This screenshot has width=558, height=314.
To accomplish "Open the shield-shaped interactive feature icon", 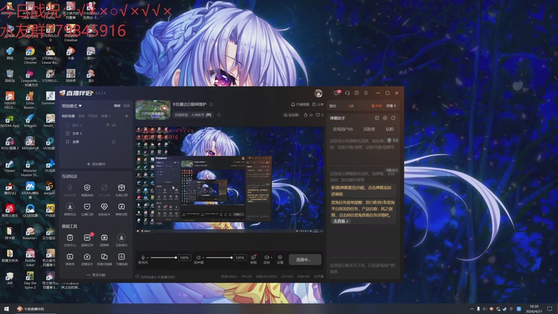I will pos(86,188).
